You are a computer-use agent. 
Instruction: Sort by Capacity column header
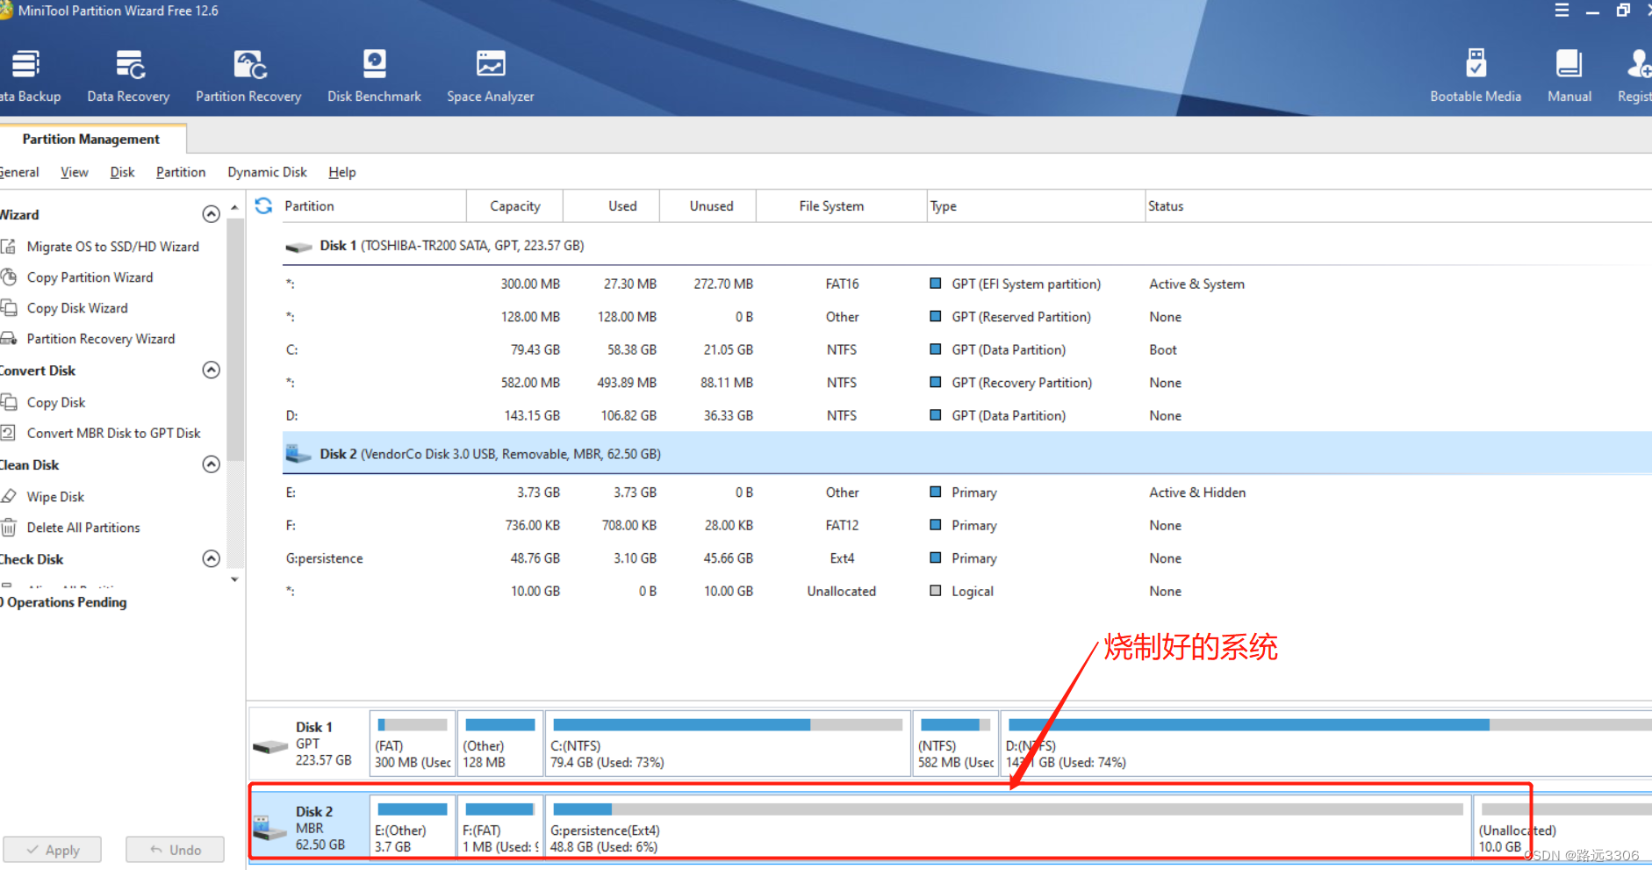tap(515, 205)
